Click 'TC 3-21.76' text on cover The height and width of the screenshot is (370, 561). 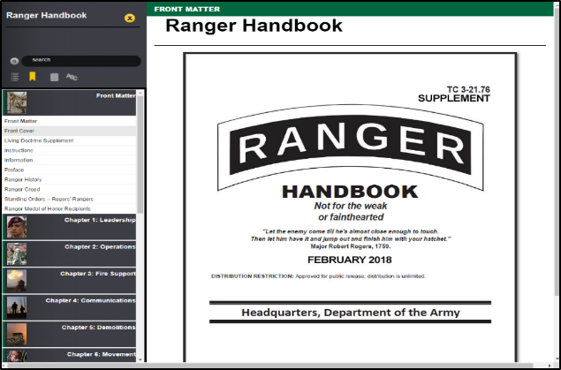point(468,89)
